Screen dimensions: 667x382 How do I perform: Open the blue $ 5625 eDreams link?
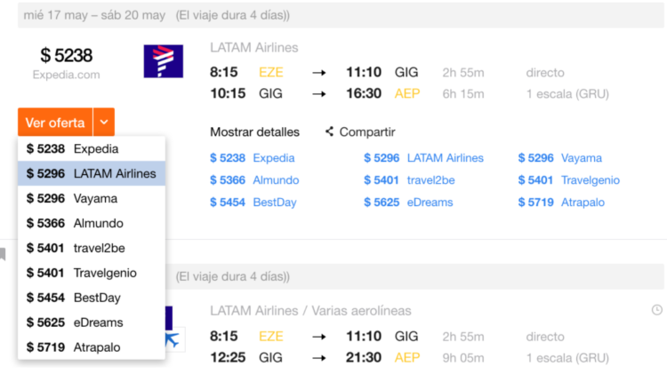tap(408, 203)
